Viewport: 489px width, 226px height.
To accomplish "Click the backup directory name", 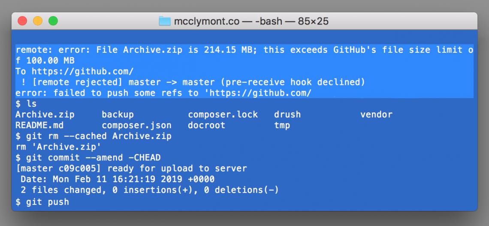I will [118, 115].
